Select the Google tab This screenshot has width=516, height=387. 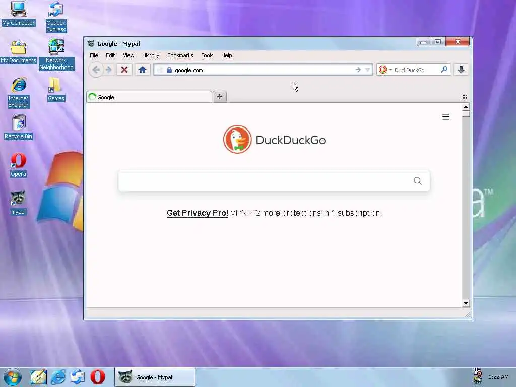click(149, 97)
